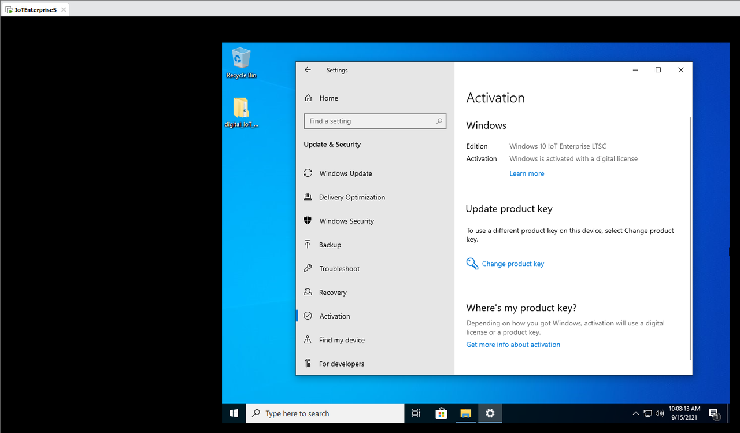
Task: Click the Home house icon
Action: pyautogui.click(x=308, y=98)
